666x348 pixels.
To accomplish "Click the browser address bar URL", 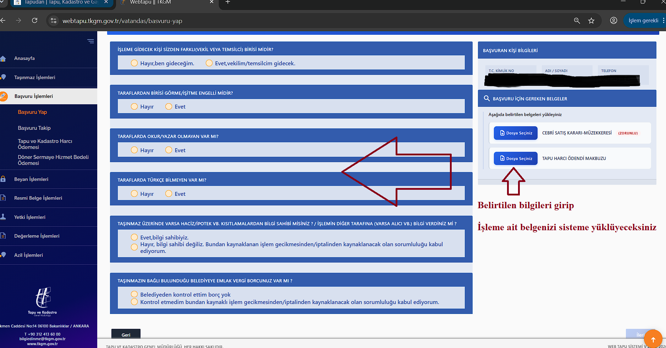I will pos(122,21).
